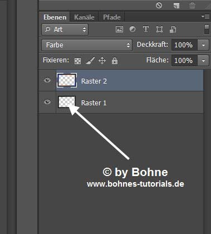Click the trash delete layer icon
The width and height of the screenshot is (211, 234).
click(192, 6)
